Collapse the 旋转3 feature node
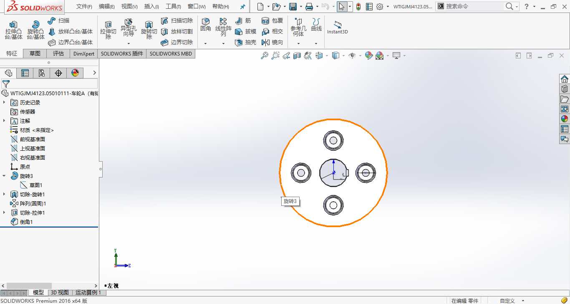Image resolution: width=570 pixels, height=304 pixels. click(x=4, y=176)
